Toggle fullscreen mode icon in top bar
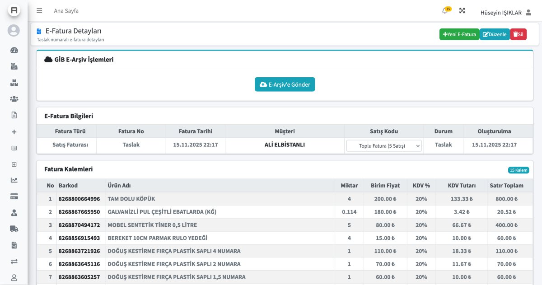 pyautogui.click(x=462, y=11)
